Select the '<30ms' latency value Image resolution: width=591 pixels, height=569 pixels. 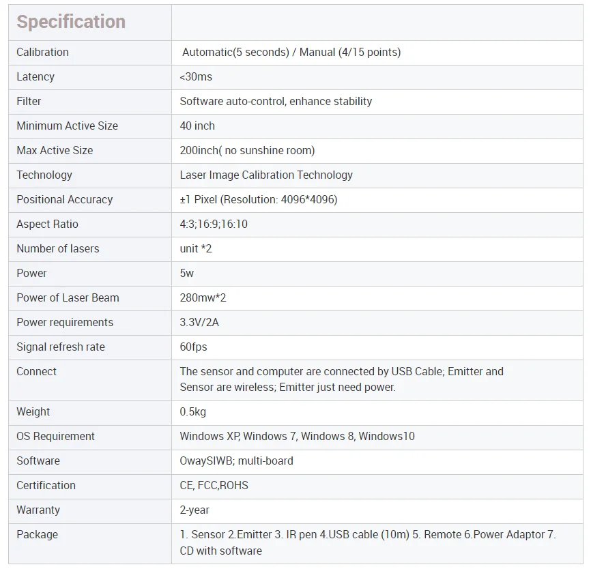[196, 77]
